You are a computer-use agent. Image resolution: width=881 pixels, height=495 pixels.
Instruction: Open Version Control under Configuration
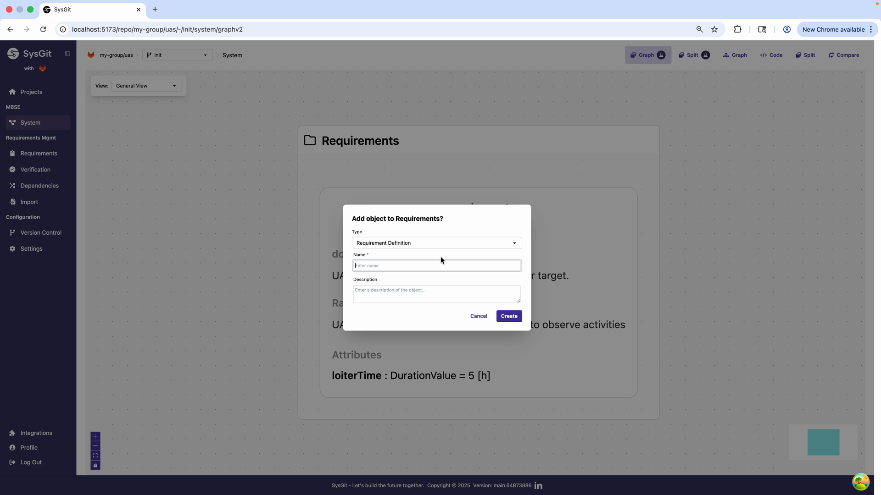click(40, 232)
